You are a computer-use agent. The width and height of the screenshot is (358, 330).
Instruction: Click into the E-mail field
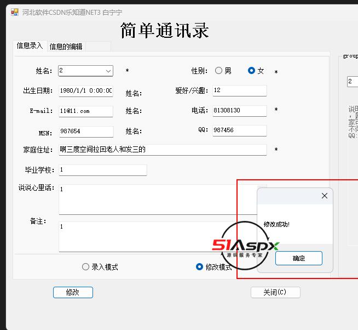pos(86,111)
